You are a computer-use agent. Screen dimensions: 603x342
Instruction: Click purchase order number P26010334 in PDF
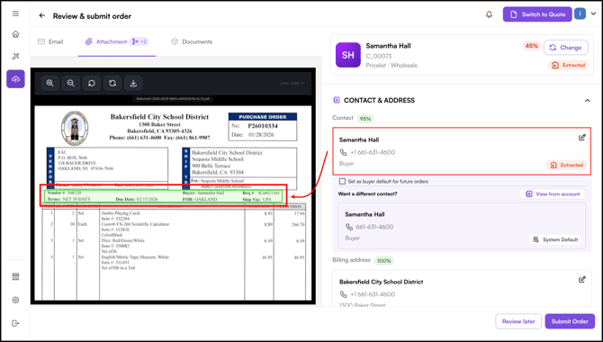(x=263, y=126)
